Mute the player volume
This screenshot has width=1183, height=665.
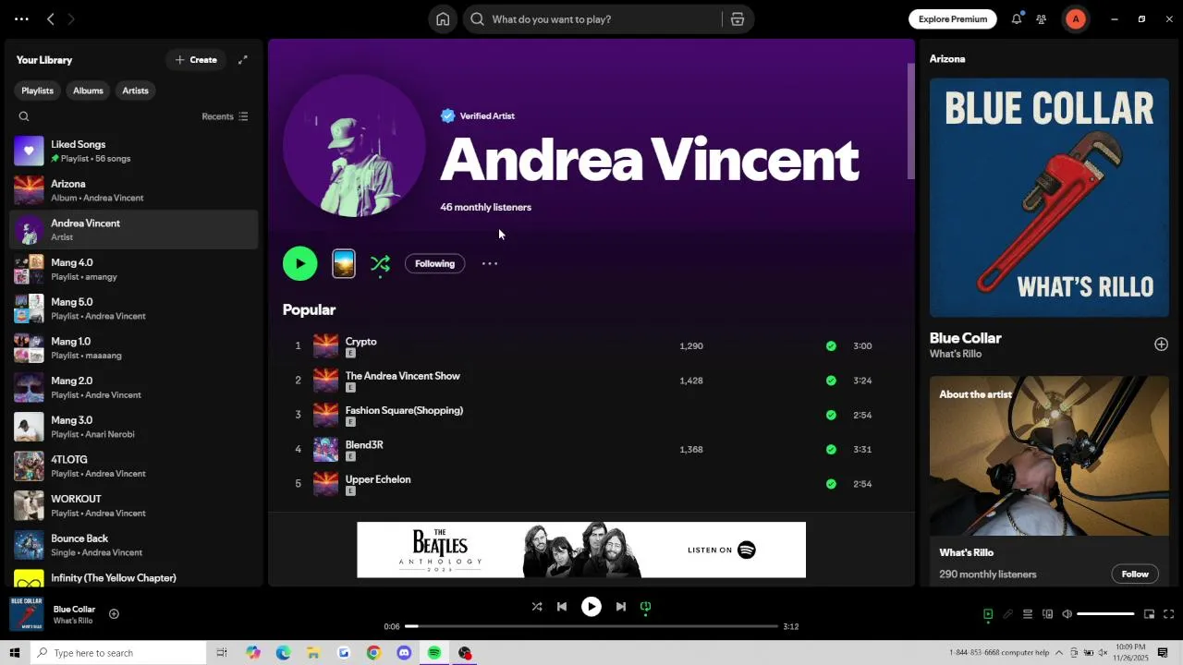click(1067, 614)
